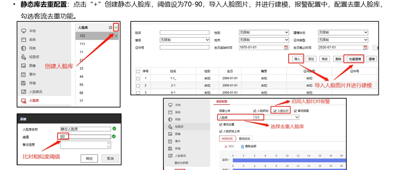The image size is (394, 170).
Task: Open 本地 in the alarm configuration sidebar
Action: pyautogui.click(x=178, y=105)
